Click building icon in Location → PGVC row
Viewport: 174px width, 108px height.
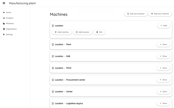coord(53,68)
